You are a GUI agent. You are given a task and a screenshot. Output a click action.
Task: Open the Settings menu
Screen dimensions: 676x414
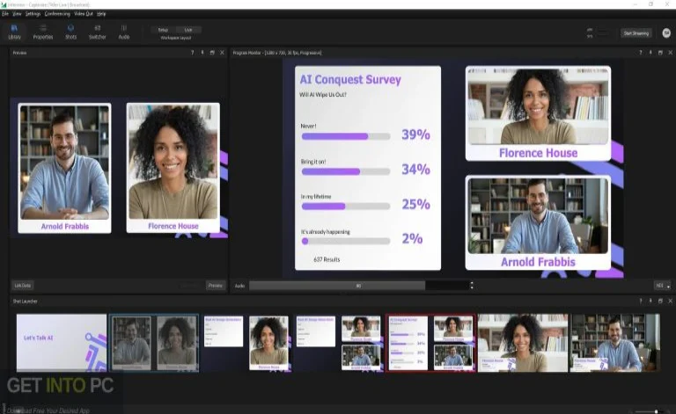(33, 14)
